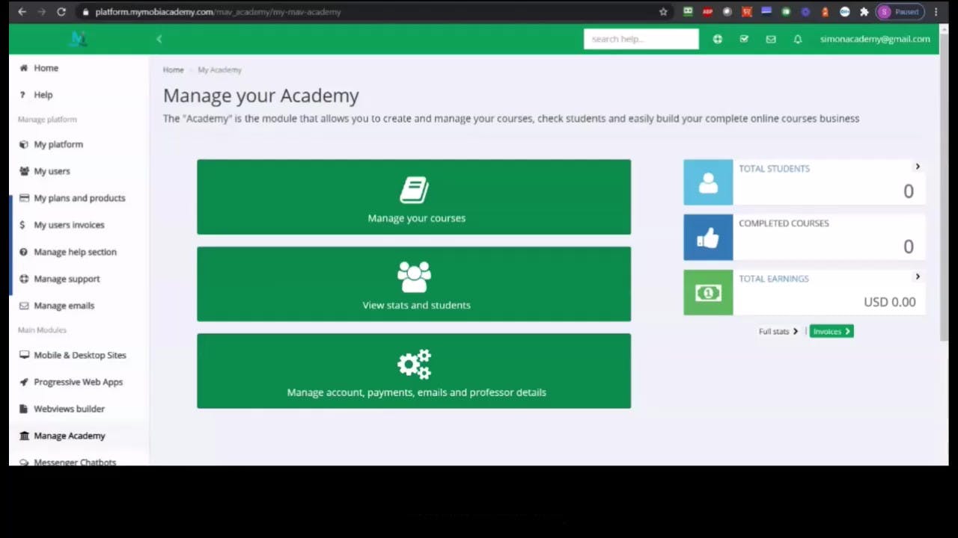Click the checkbox tasks icon in header
The image size is (958, 538).
(x=744, y=40)
